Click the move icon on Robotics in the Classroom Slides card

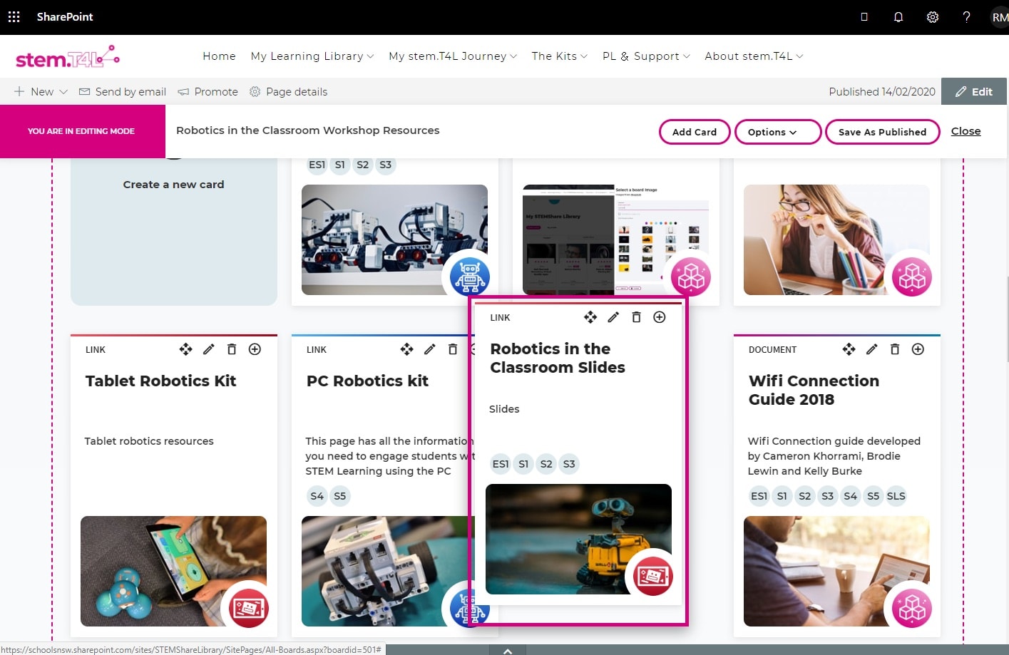coord(590,317)
